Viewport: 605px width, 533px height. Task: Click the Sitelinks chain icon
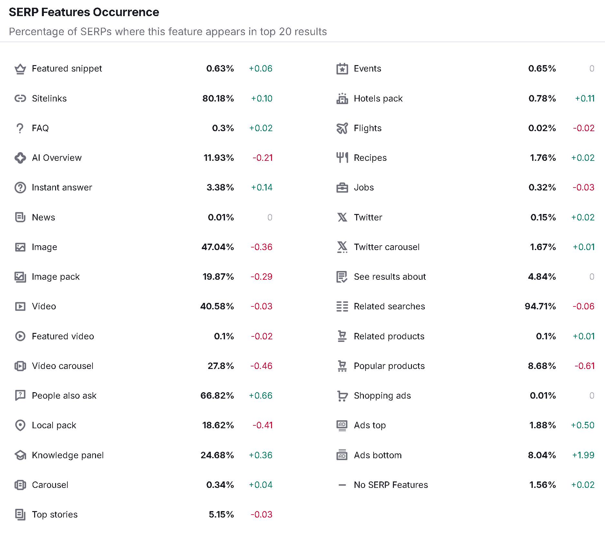point(20,99)
